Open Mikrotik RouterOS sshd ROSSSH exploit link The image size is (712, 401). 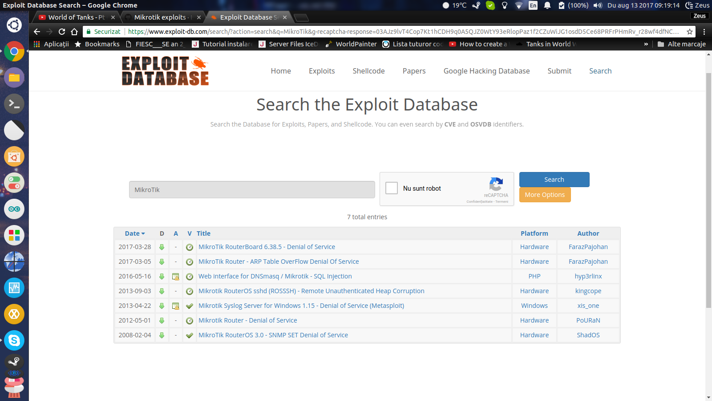311,291
